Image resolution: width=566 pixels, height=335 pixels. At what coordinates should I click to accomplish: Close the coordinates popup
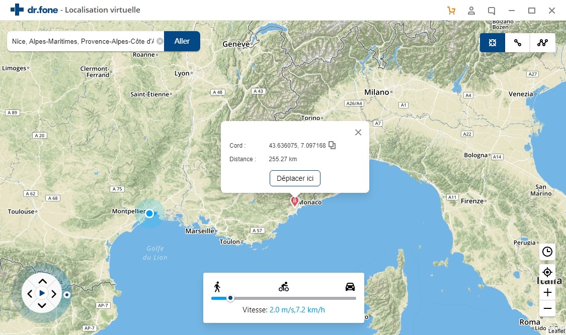358,133
